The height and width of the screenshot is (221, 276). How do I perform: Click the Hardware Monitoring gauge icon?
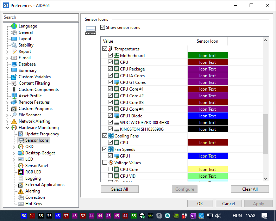tap(14, 128)
